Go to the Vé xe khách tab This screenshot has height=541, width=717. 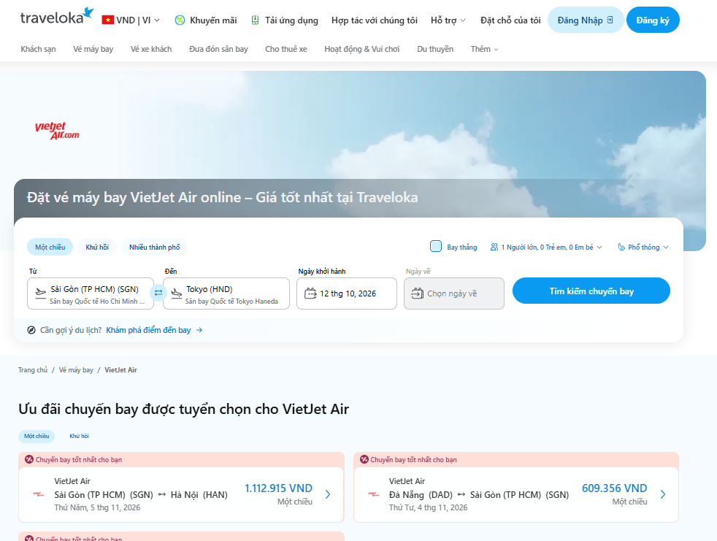151,49
